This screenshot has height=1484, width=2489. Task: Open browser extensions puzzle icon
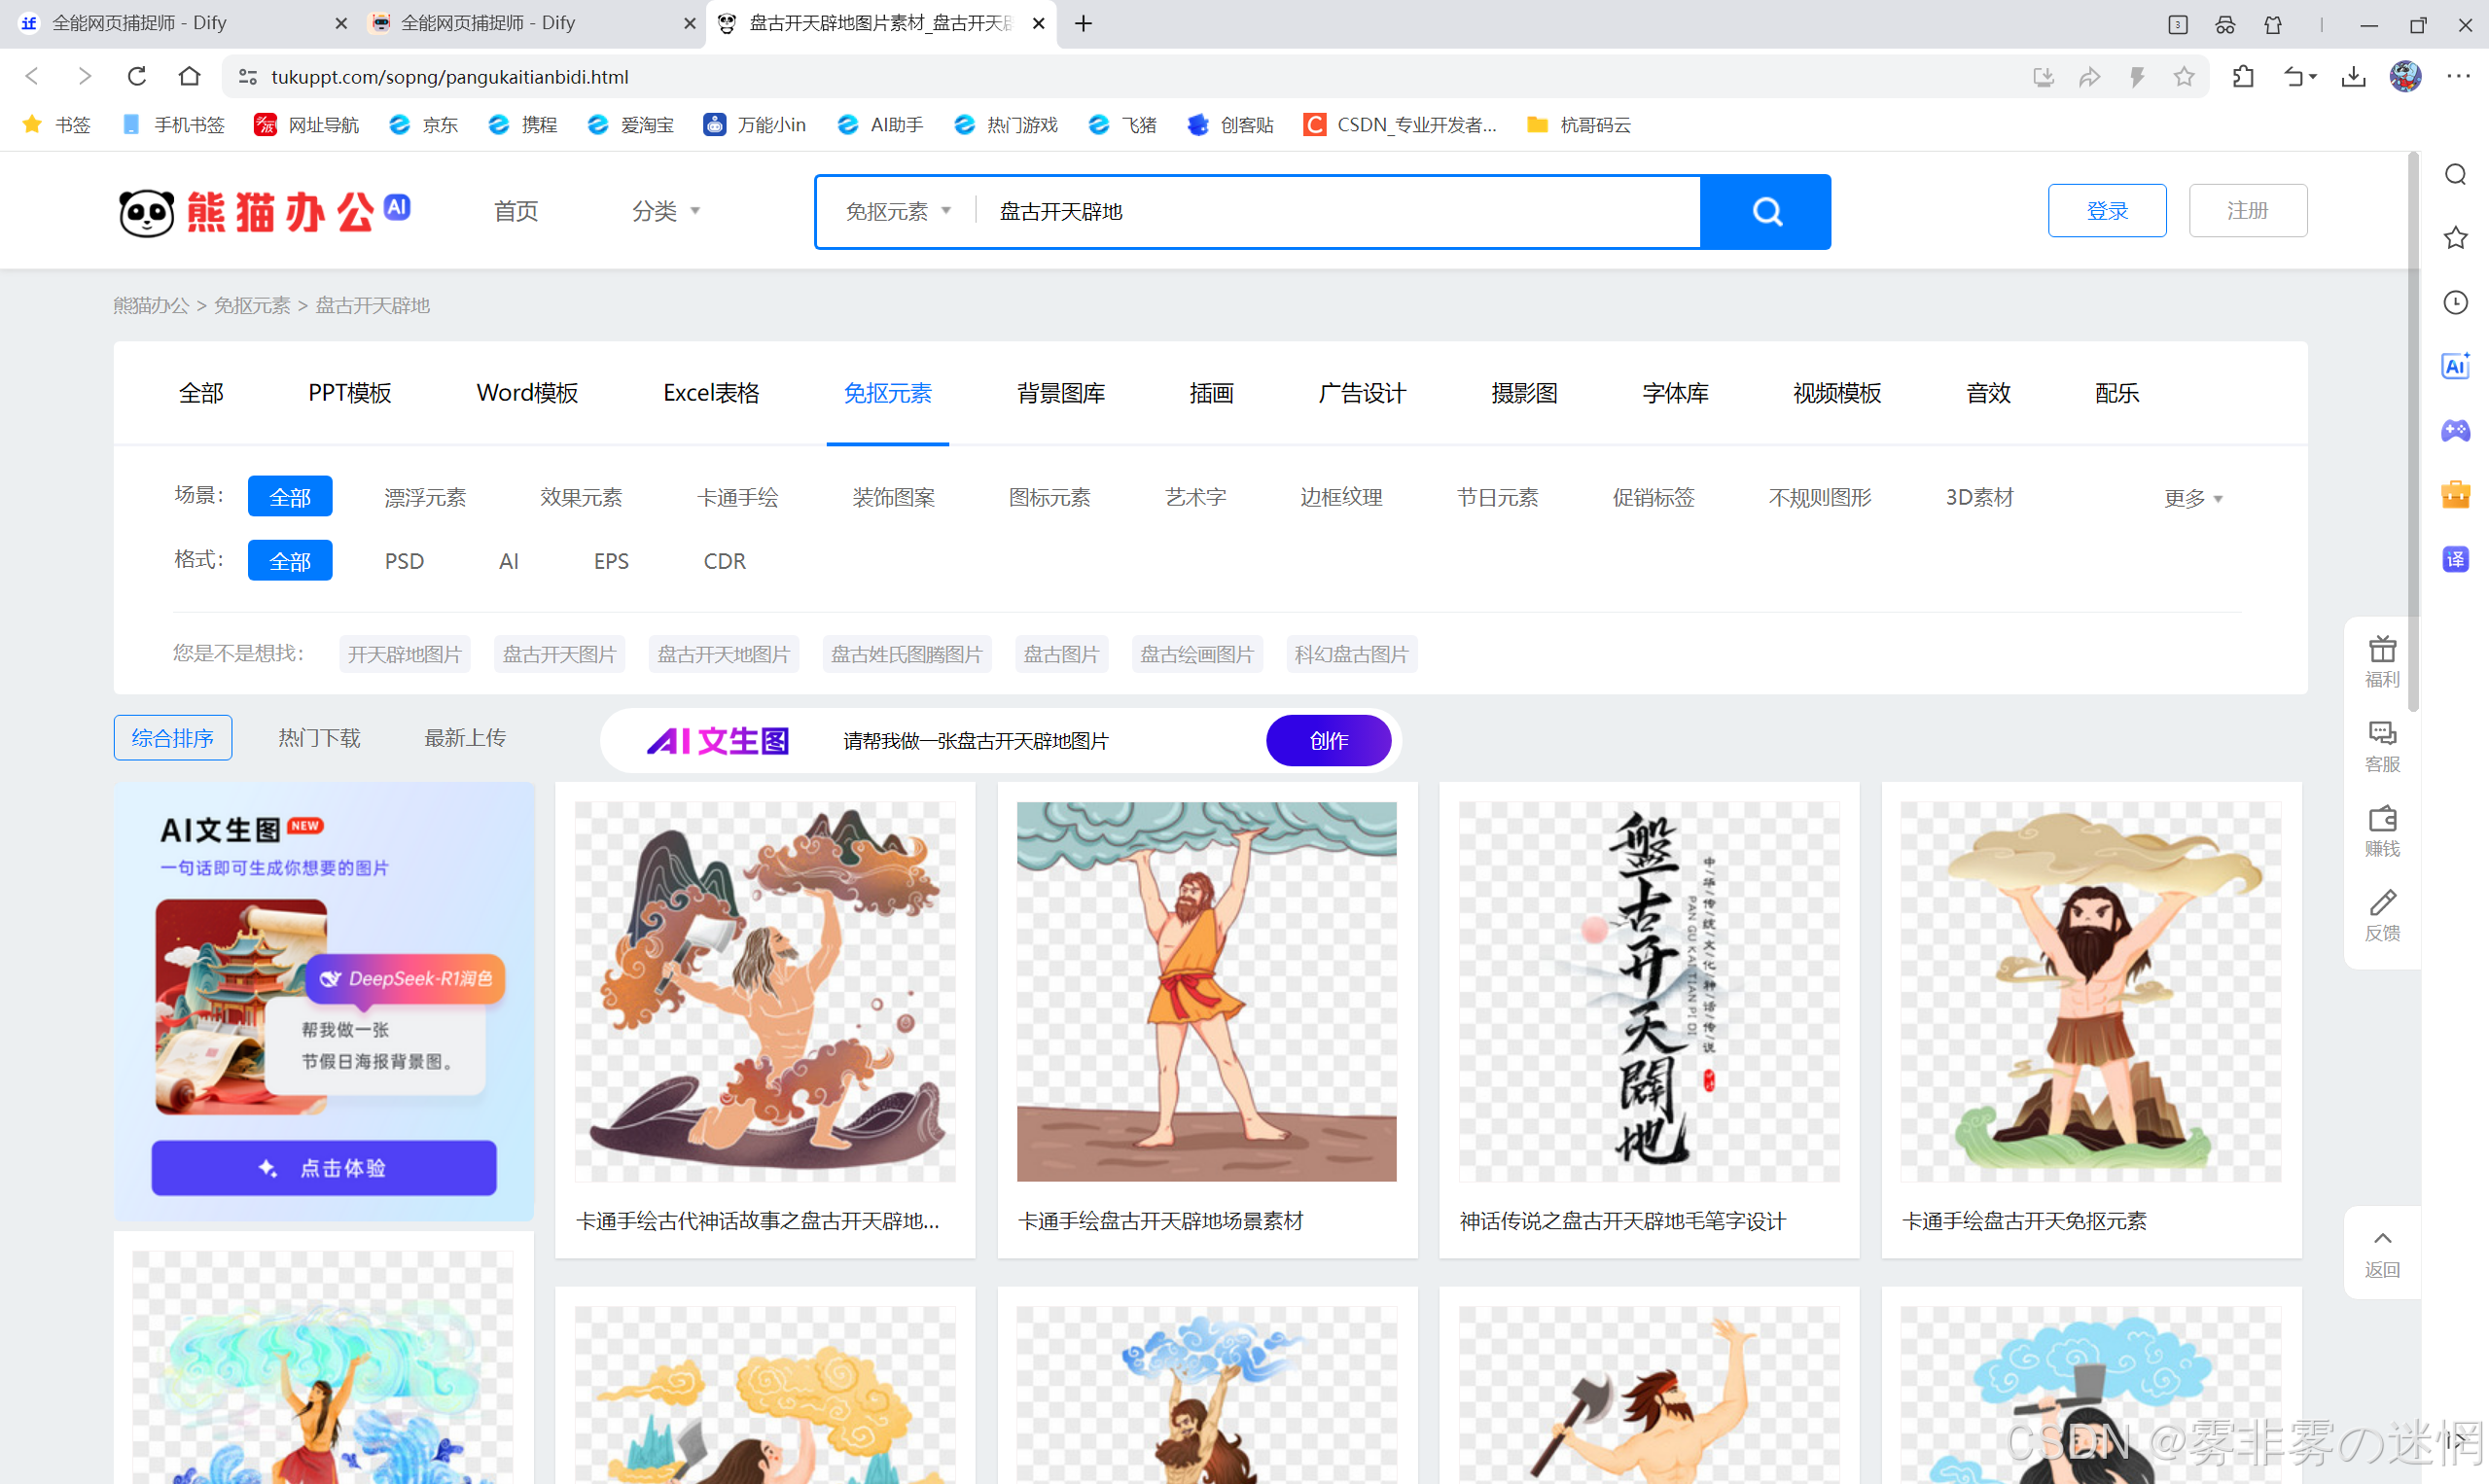point(2243,77)
